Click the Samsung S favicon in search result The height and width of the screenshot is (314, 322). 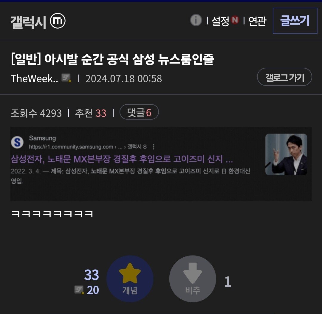(x=17, y=142)
